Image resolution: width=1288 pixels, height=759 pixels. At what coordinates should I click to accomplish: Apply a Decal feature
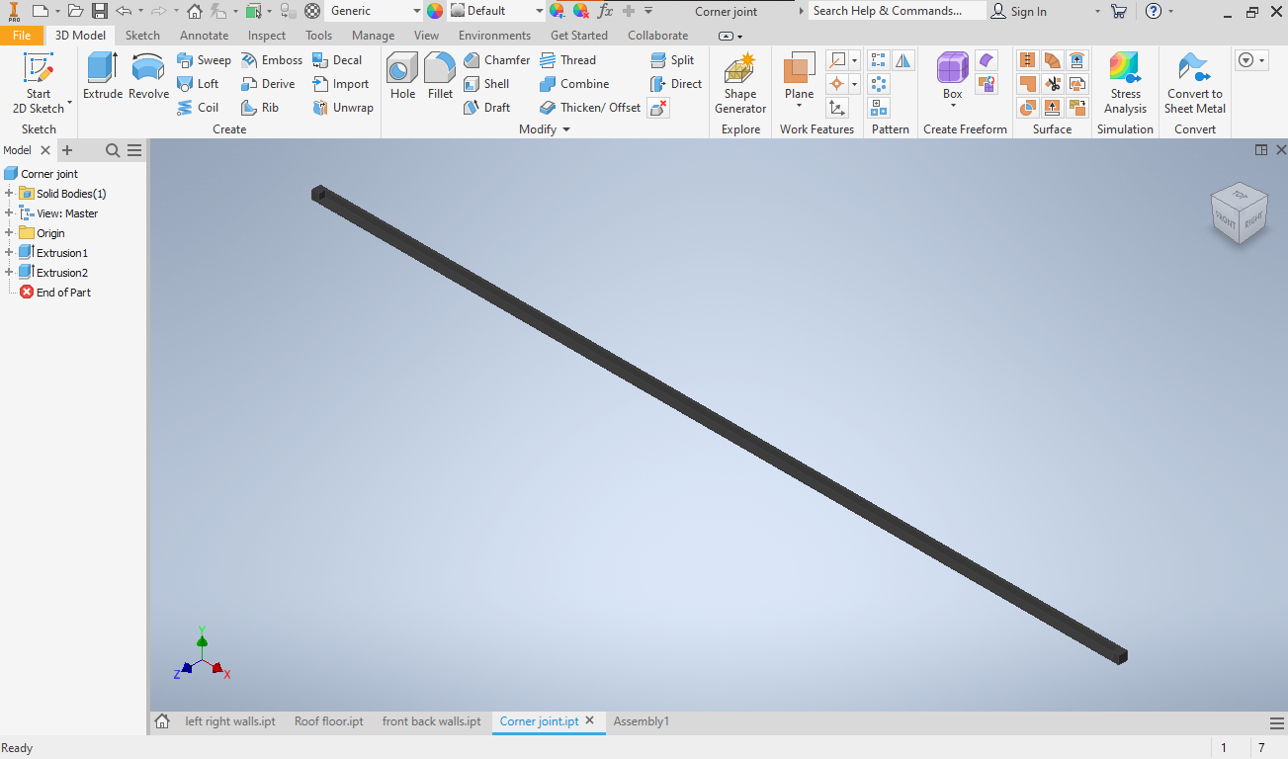point(337,60)
